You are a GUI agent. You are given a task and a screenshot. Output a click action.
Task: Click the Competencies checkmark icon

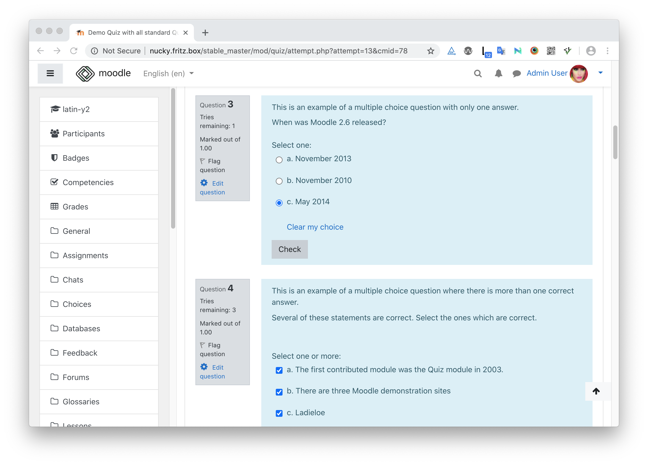54,182
